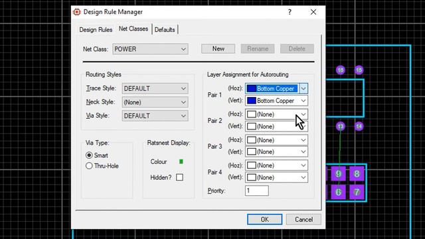Viewport: 425px width, 239px height.
Task: Switch to the Design Rules tab
Action: 96,29
